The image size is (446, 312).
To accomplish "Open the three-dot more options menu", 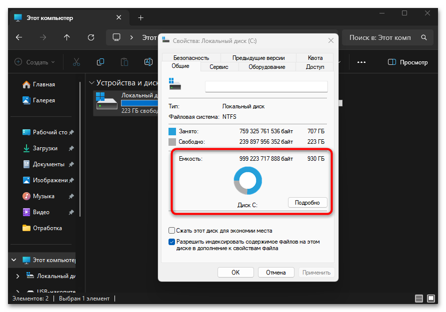I will point(361,62).
